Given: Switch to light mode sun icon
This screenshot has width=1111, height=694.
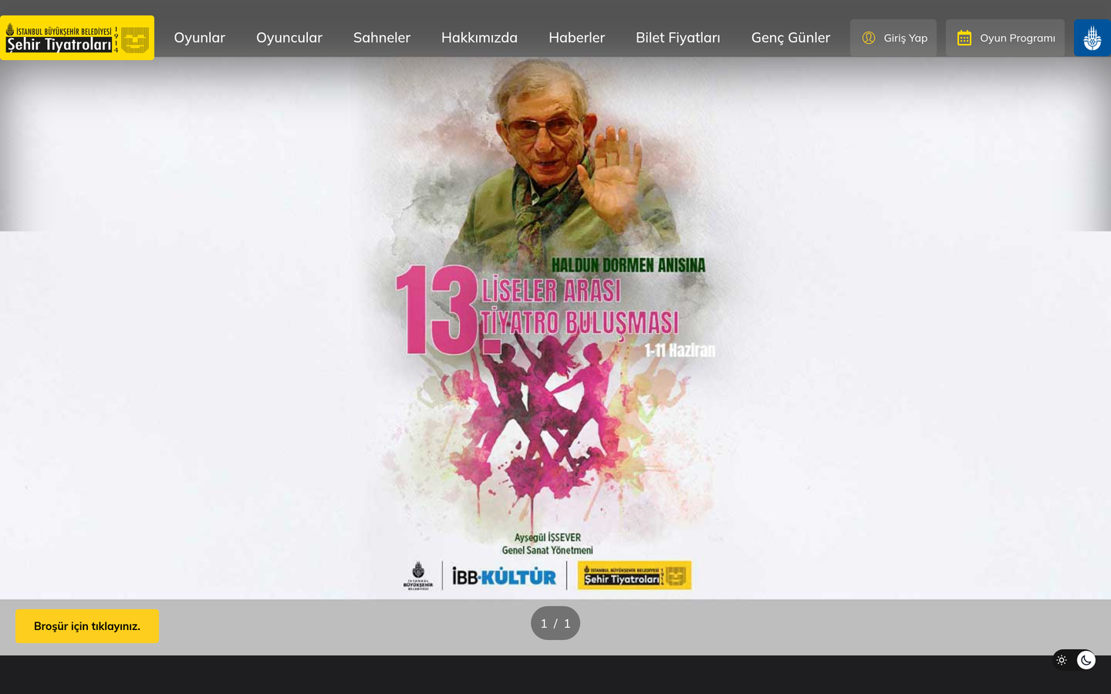Looking at the screenshot, I should click(x=1062, y=660).
